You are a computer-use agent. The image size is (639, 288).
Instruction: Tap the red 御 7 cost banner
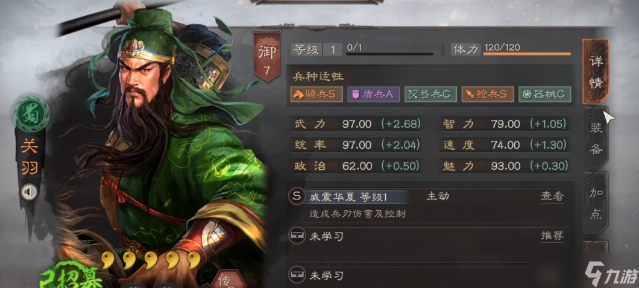tap(267, 57)
